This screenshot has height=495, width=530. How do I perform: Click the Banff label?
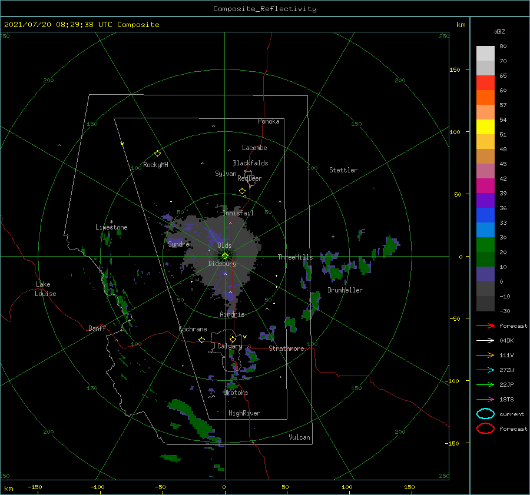tap(97, 328)
